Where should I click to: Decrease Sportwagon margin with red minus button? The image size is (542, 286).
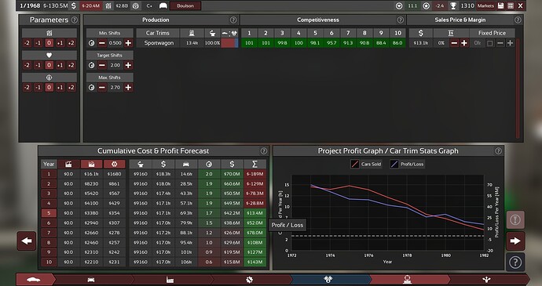pyautogui.click(x=454, y=43)
